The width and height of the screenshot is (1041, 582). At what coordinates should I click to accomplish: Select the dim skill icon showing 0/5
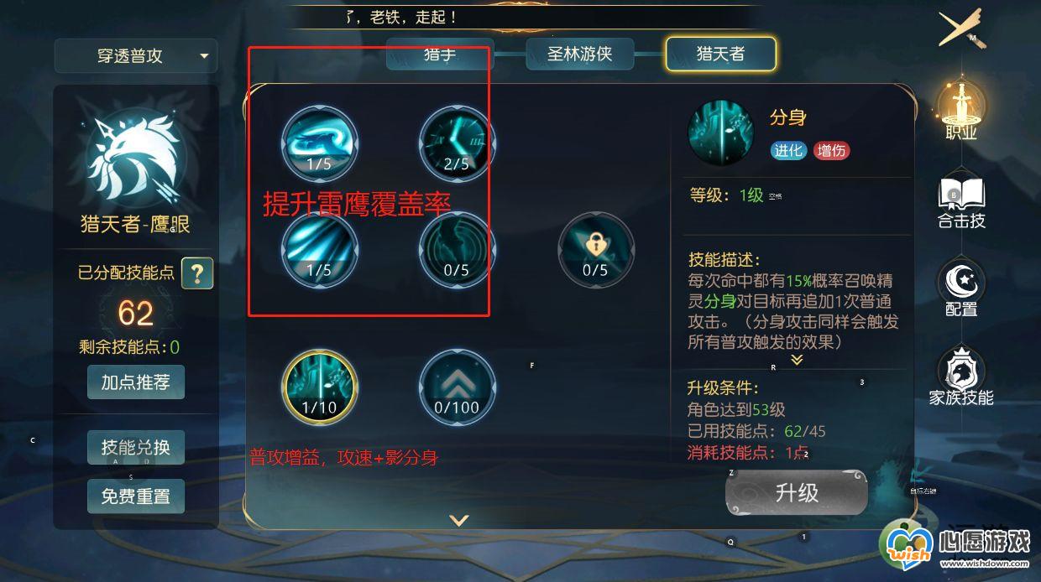457,249
